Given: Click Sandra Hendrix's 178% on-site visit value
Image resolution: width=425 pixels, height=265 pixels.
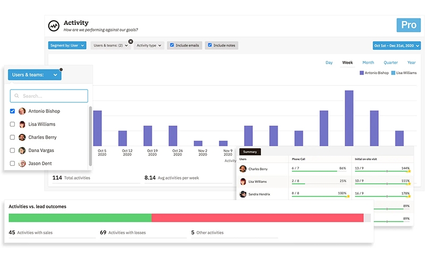Looking at the screenshot, I should point(405,193).
